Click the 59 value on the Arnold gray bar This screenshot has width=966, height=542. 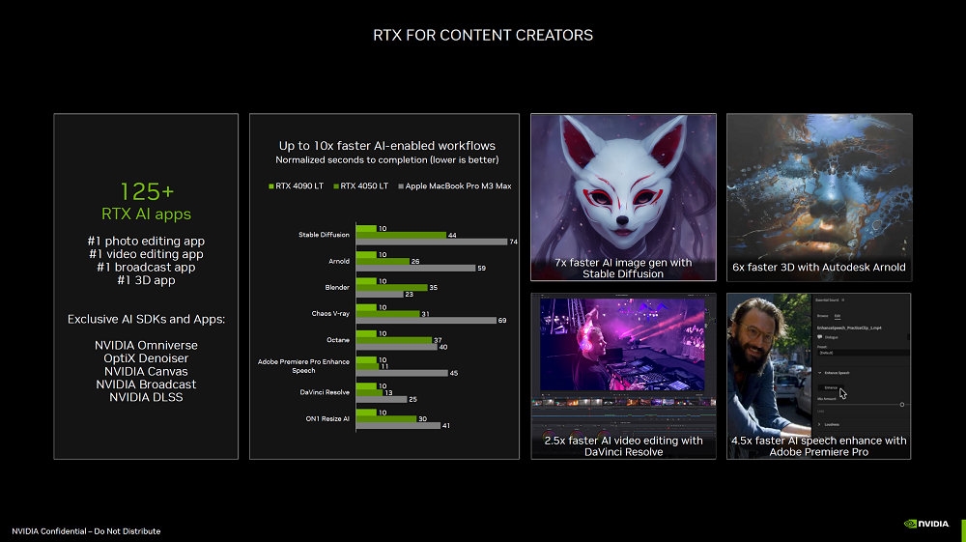(481, 268)
